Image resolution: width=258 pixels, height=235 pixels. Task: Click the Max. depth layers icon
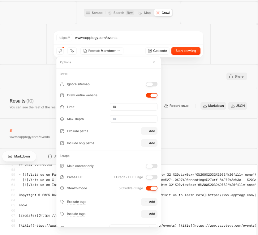pos(62,119)
